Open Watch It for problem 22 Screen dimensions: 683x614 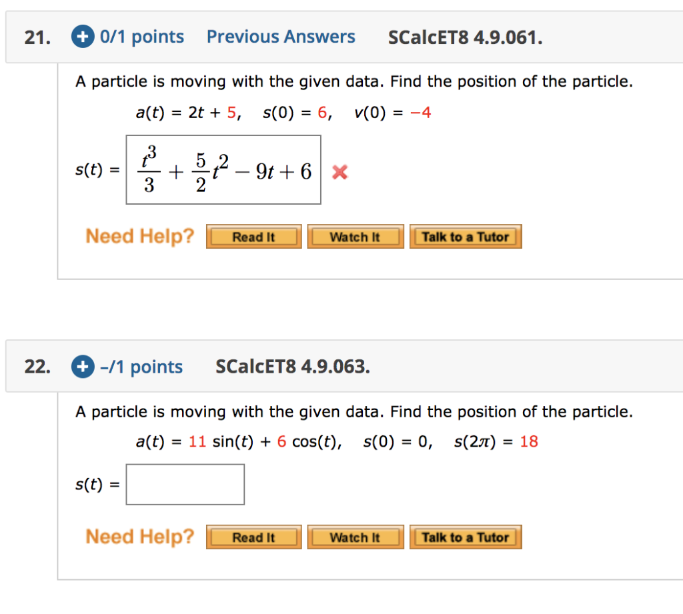(x=356, y=537)
